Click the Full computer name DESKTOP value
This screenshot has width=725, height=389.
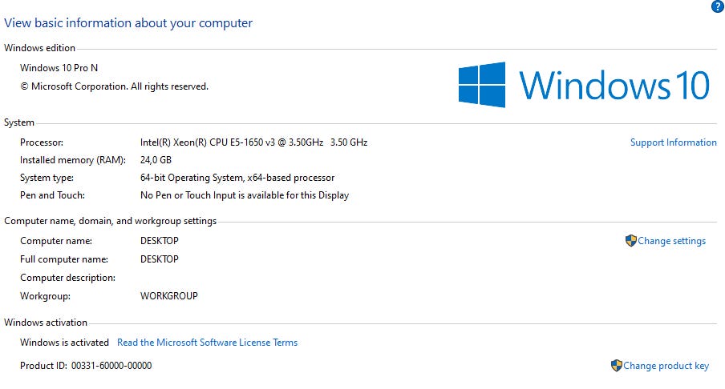[160, 259]
